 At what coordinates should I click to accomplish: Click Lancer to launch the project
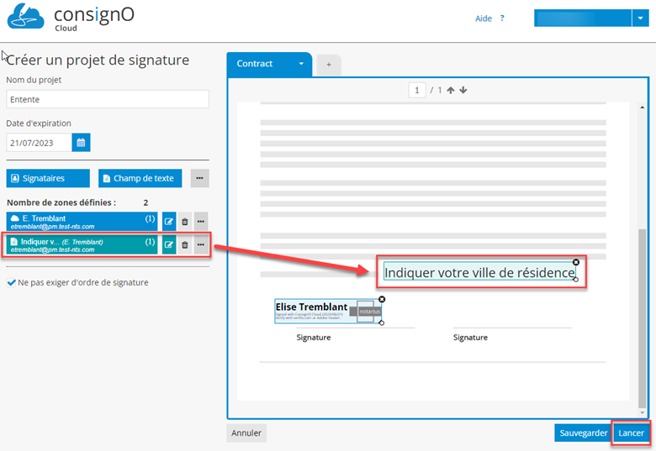point(631,433)
